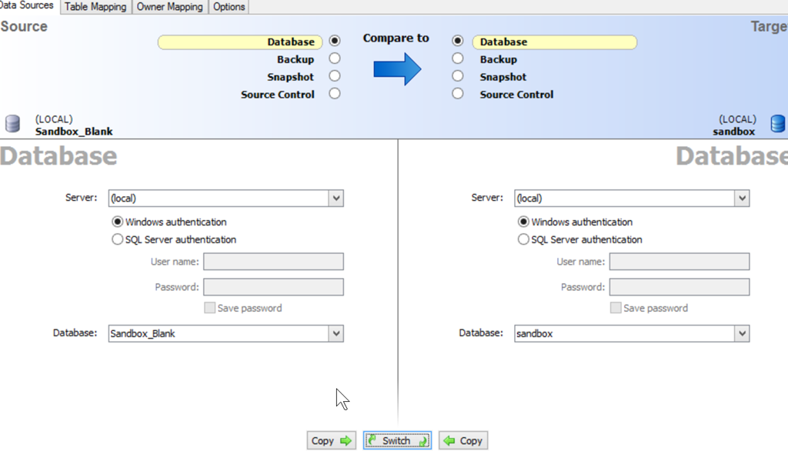The image size is (788, 458).
Task: Enable SQL Server authentication for source
Action: pyautogui.click(x=118, y=239)
